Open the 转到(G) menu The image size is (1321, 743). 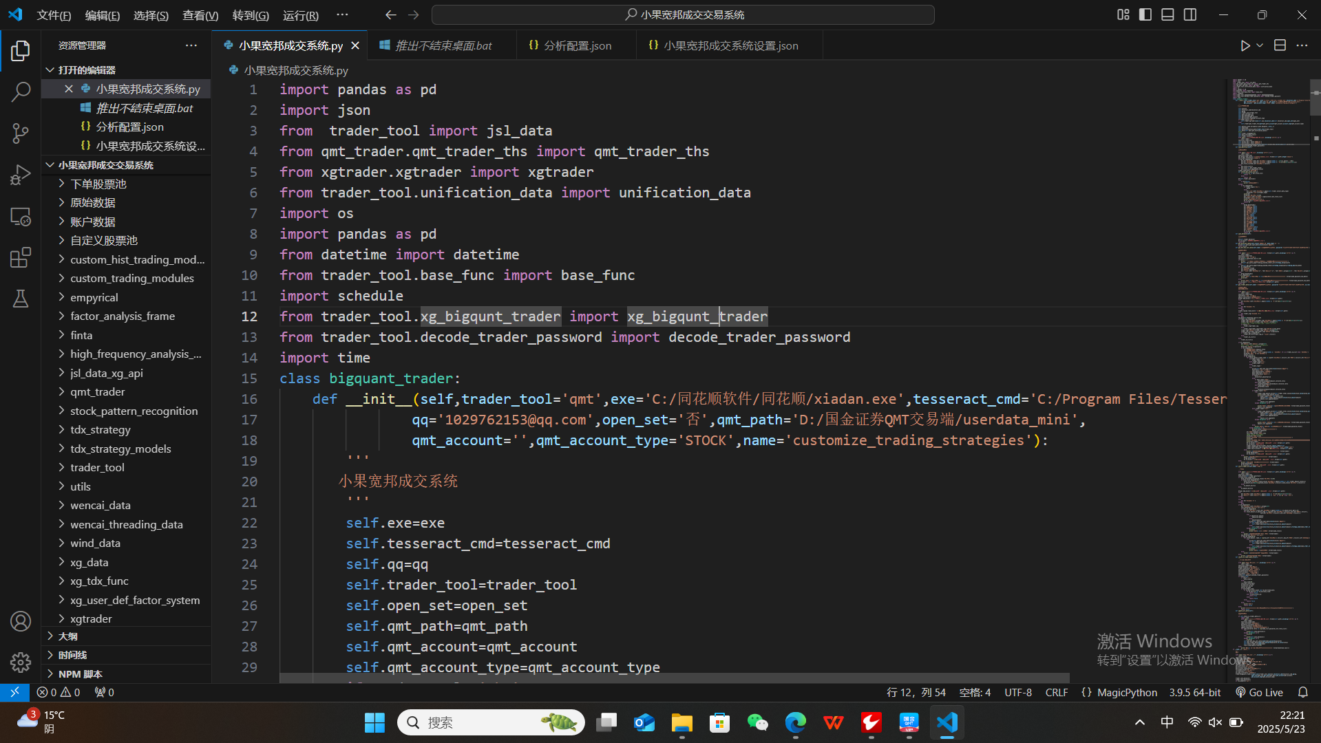pos(251,15)
